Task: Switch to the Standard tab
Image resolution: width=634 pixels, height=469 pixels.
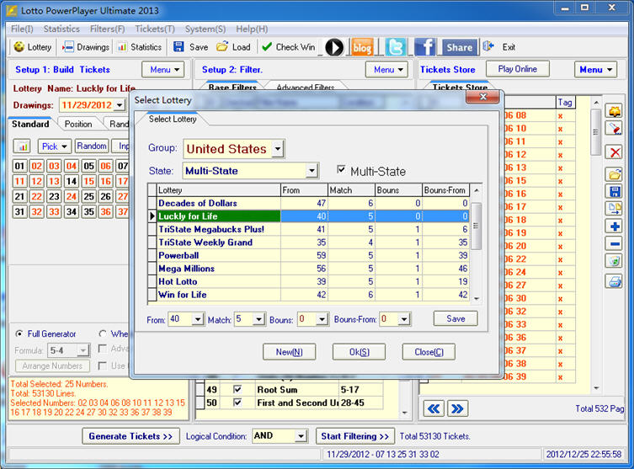Action: 30,124
